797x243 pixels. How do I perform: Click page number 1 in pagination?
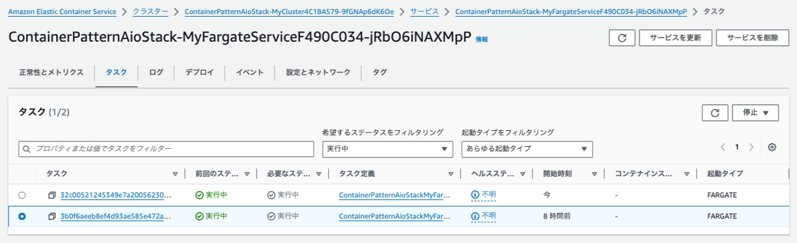737,147
